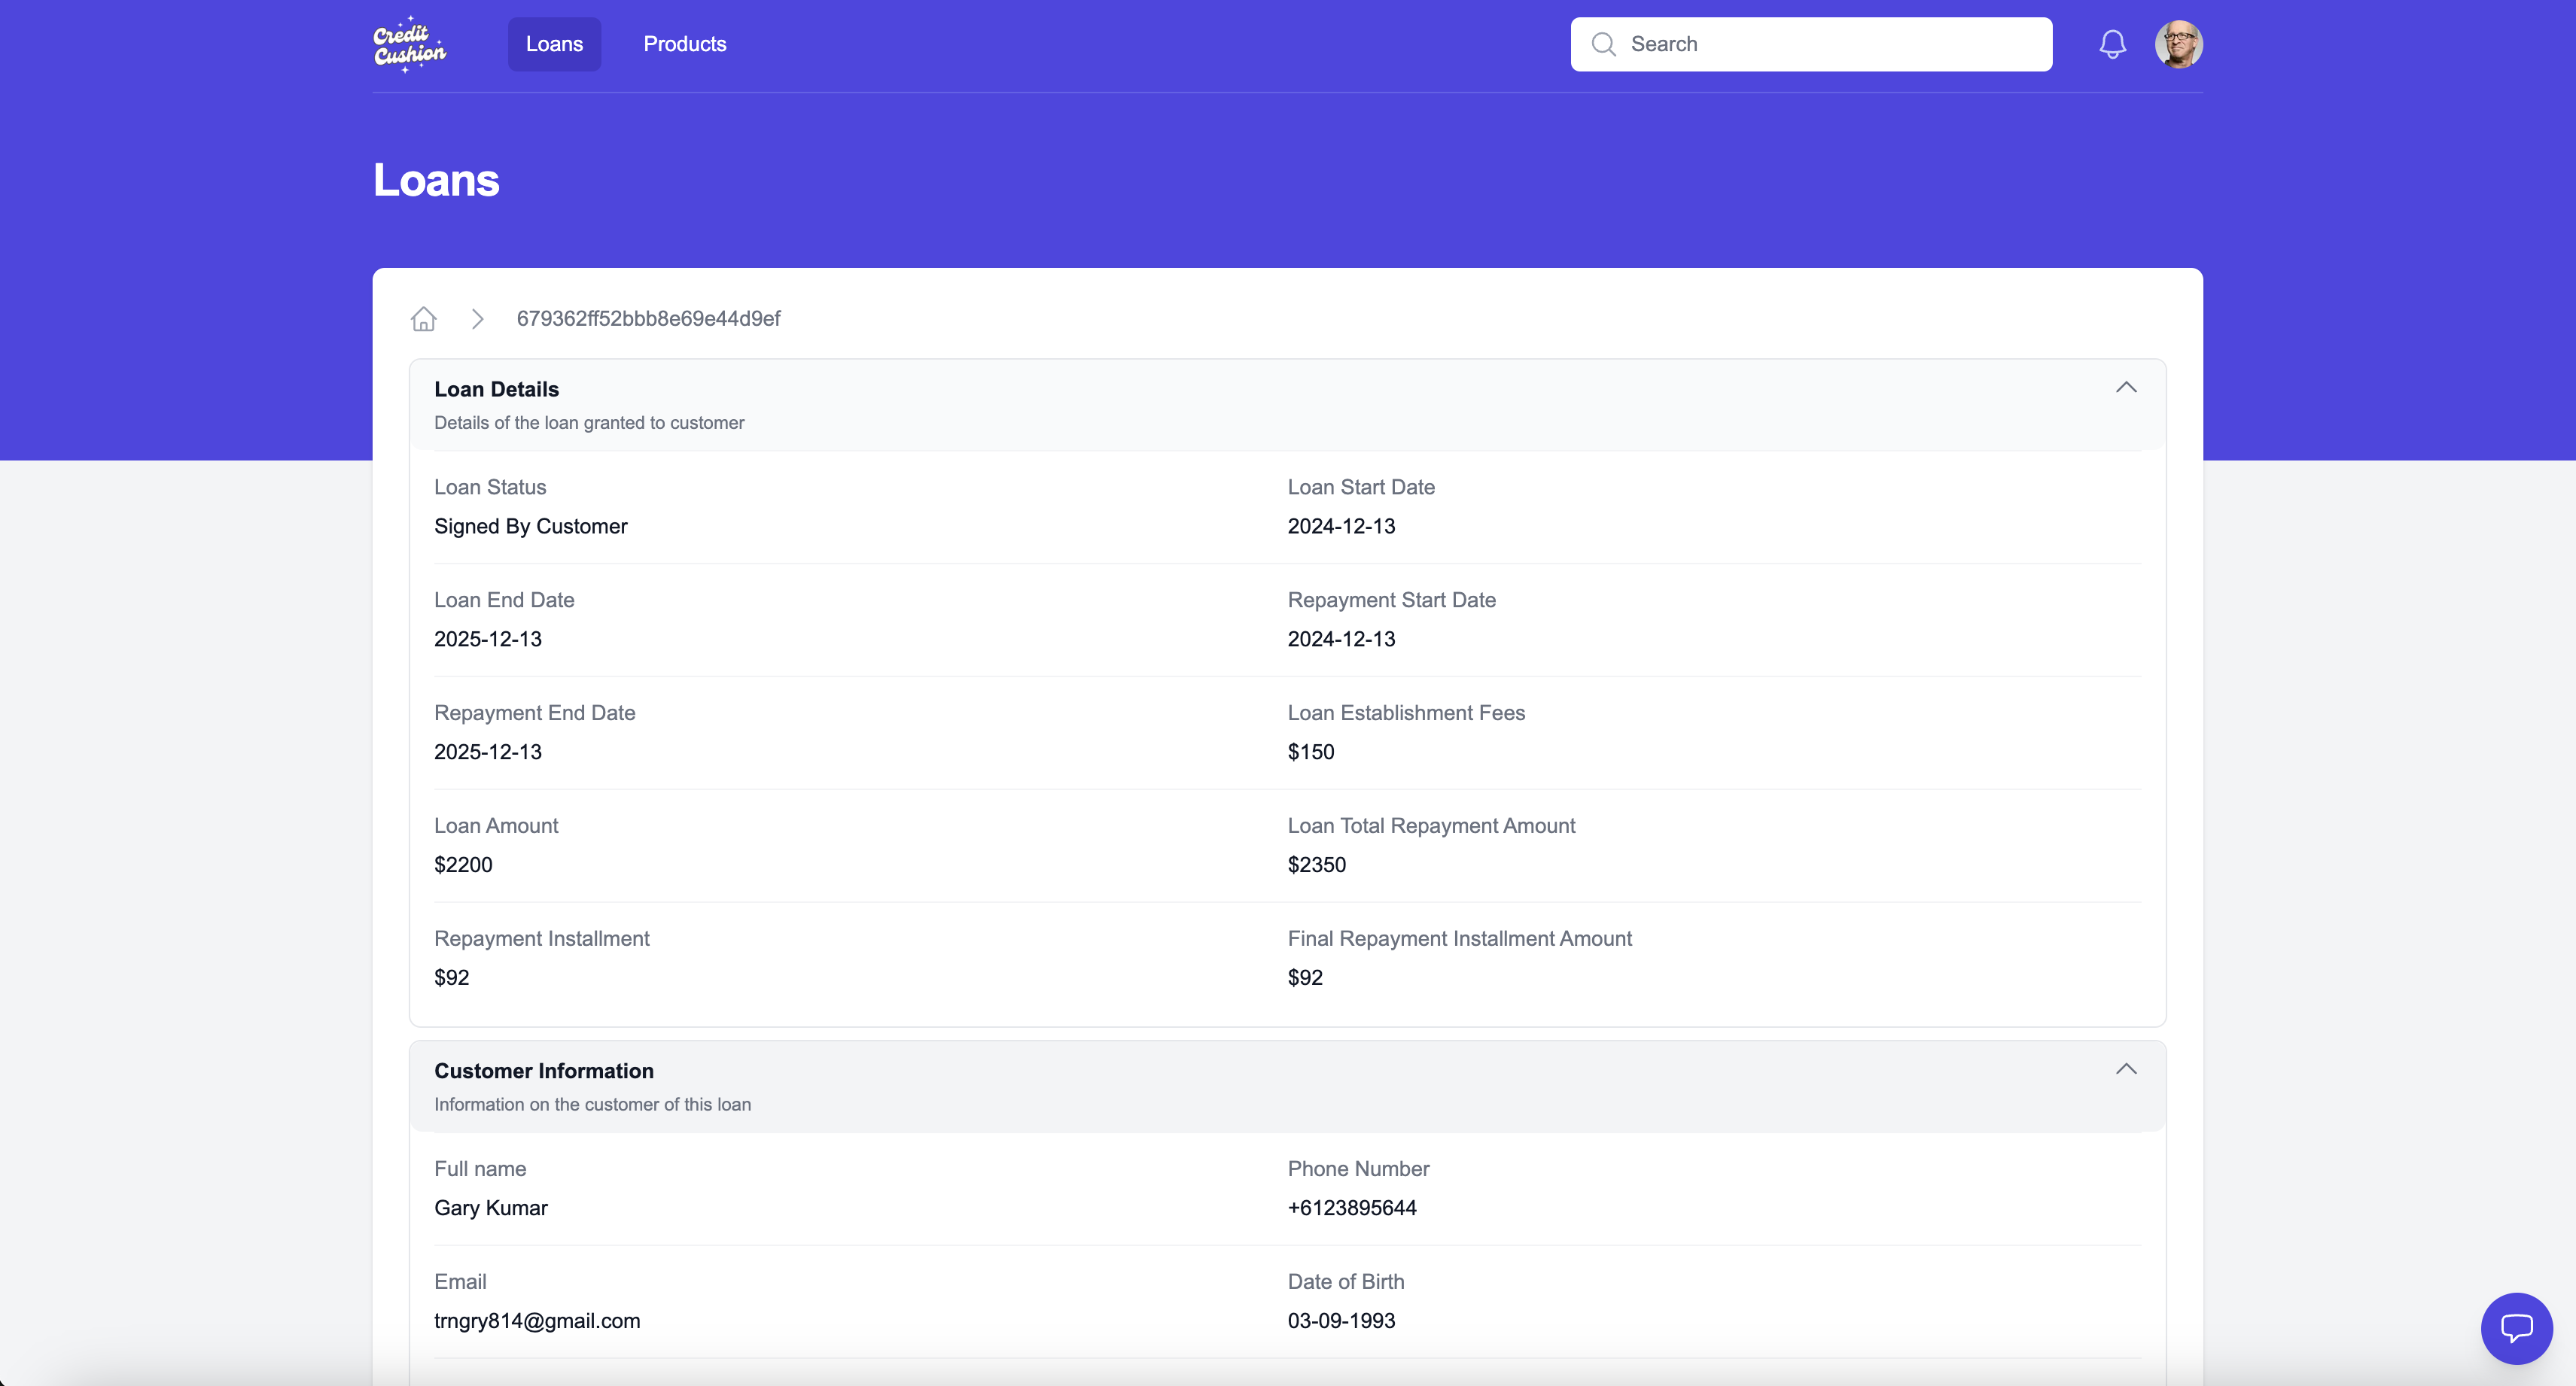Viewport: 2576px width, 1386px height.
Task: Click loan ID 679362ff52bbb8e69e44d9ef breadcrumb
Action: coord(648,319)
